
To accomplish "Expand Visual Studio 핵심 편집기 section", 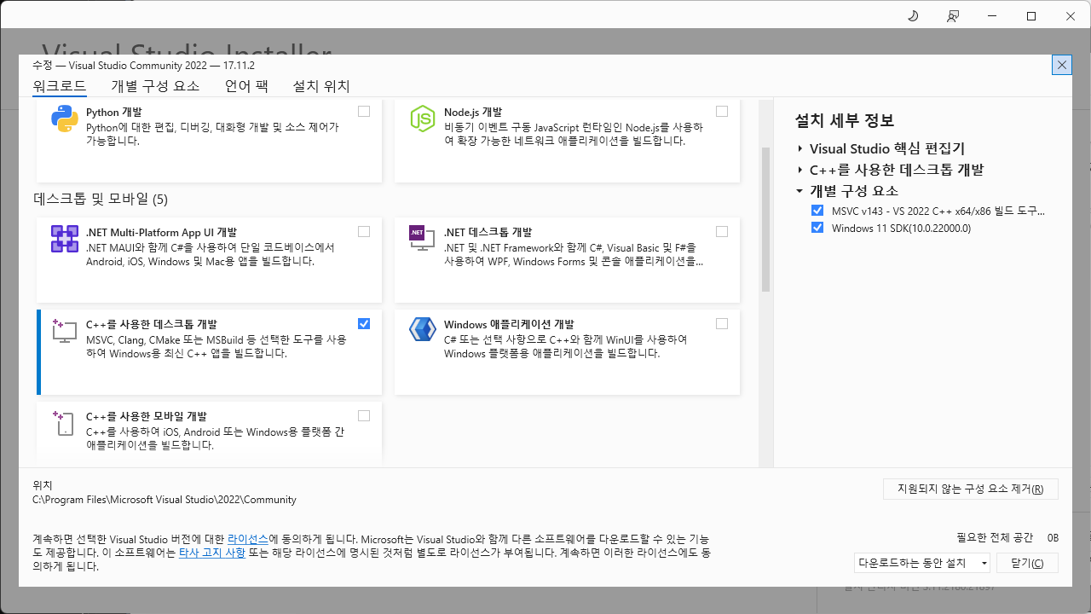I will [800, 149].
